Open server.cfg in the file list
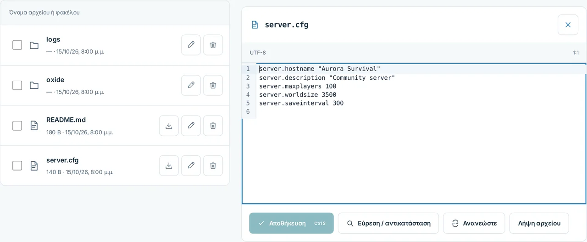 (62, 160)
